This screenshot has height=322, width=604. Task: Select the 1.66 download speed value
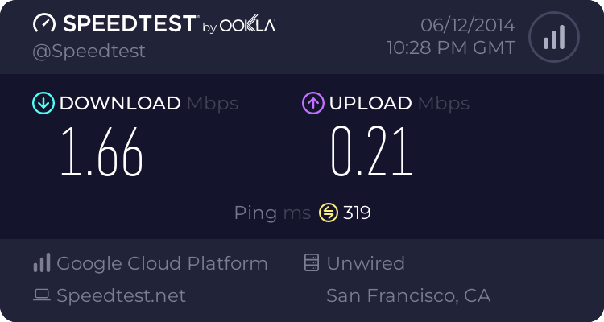tap(101, 152)
